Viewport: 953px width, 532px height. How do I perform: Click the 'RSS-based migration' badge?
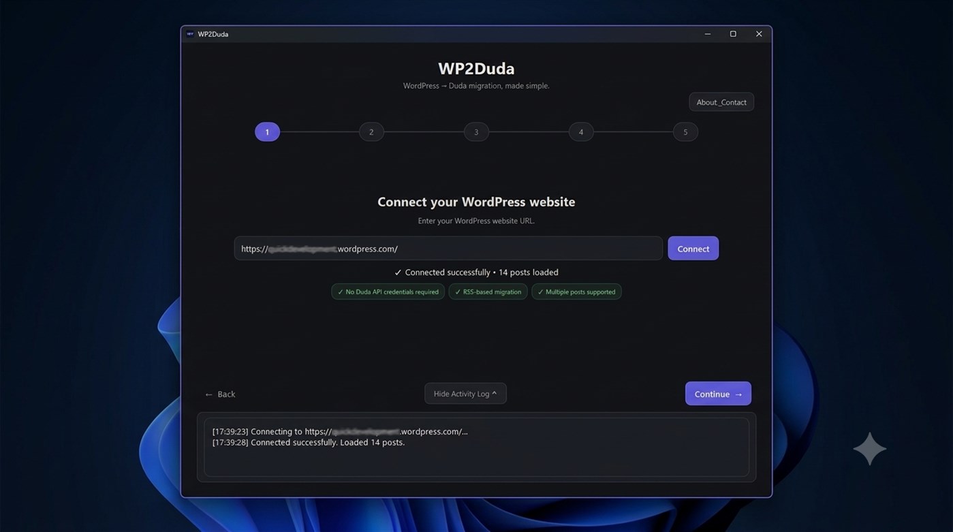pyautogui.click(x=488, y=292)
